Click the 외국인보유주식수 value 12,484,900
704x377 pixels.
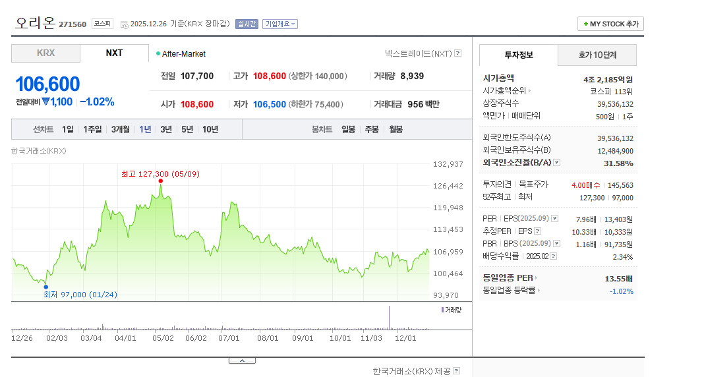[x=615, y=151]
